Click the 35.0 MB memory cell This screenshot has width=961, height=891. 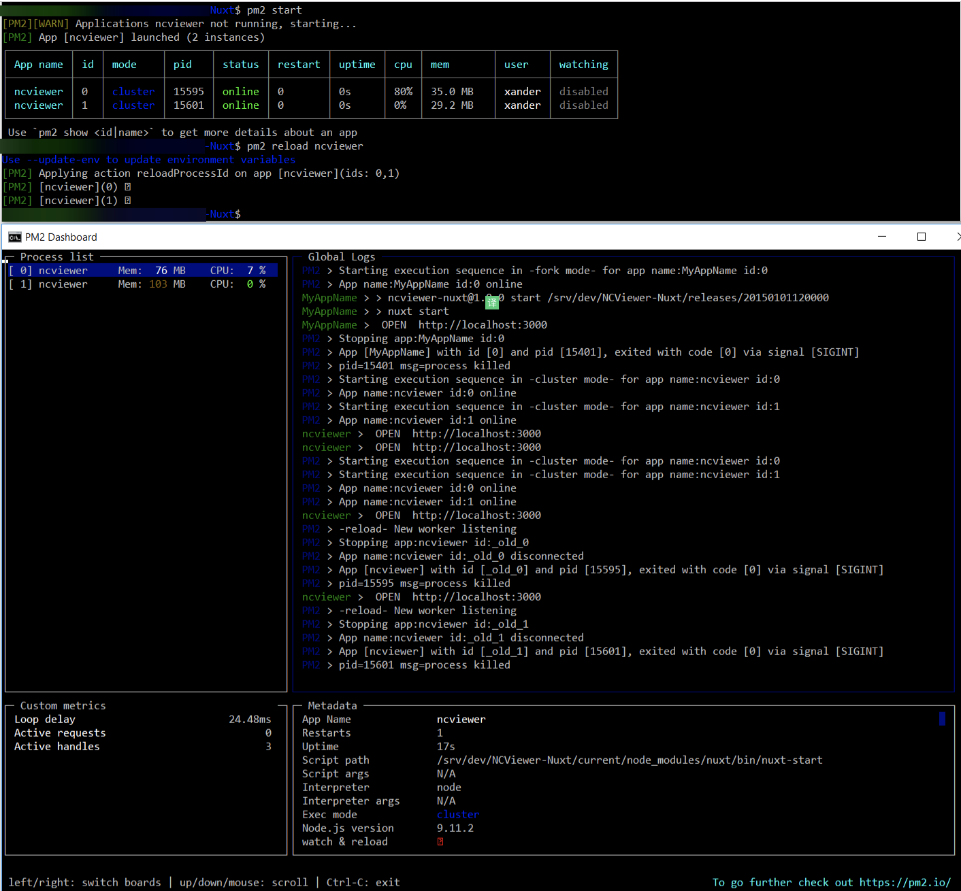coord(452,92)
